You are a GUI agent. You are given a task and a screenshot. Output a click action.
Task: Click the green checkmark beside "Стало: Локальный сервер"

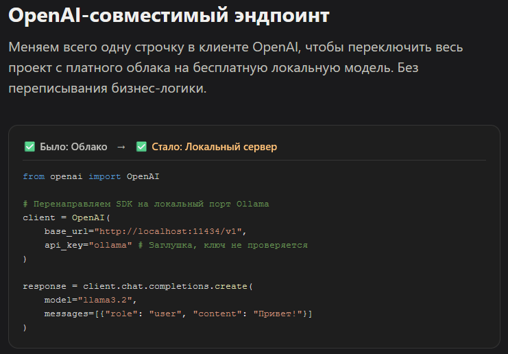(141, 147)
